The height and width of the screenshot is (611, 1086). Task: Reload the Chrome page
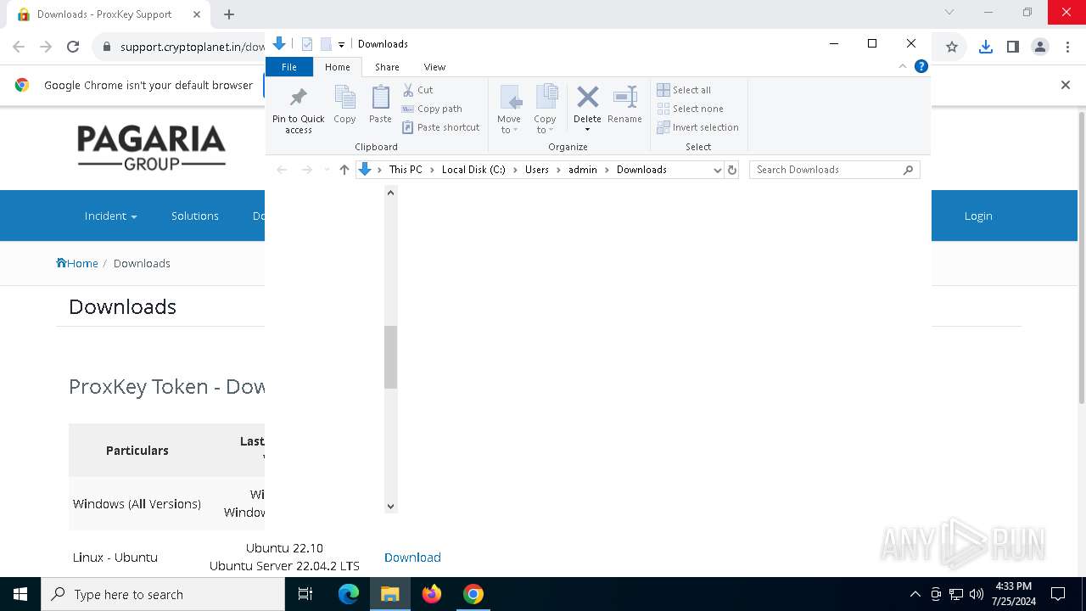tap(73, 48)
